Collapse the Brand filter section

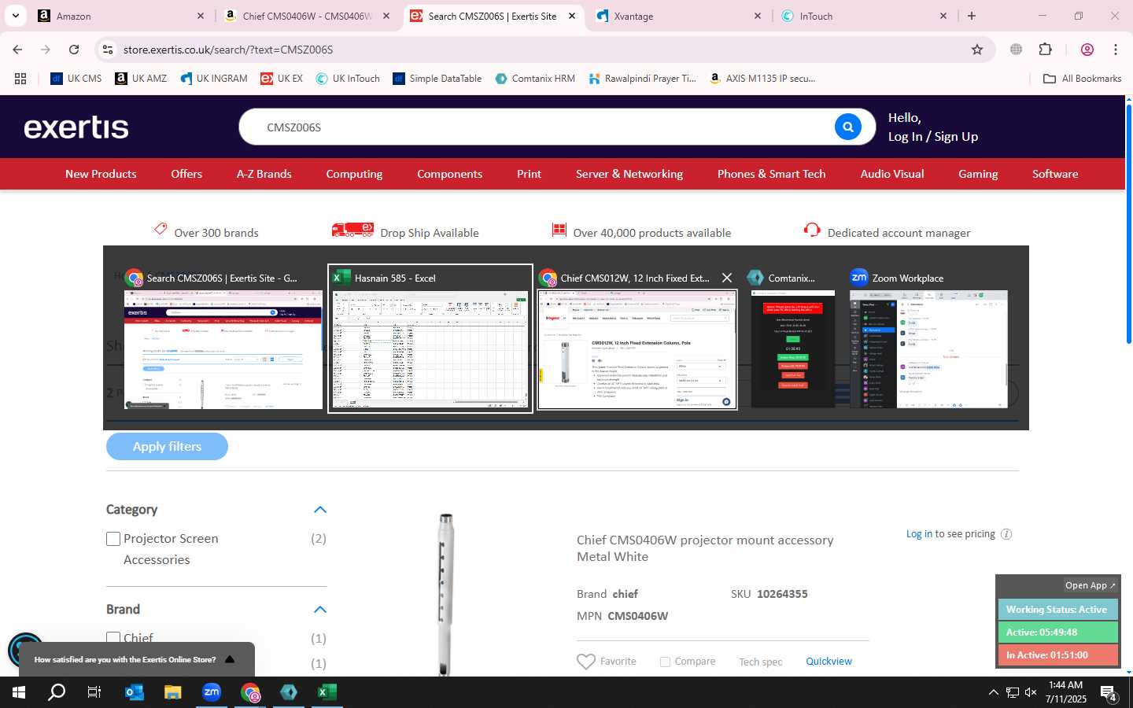click(x=319, y=610)
